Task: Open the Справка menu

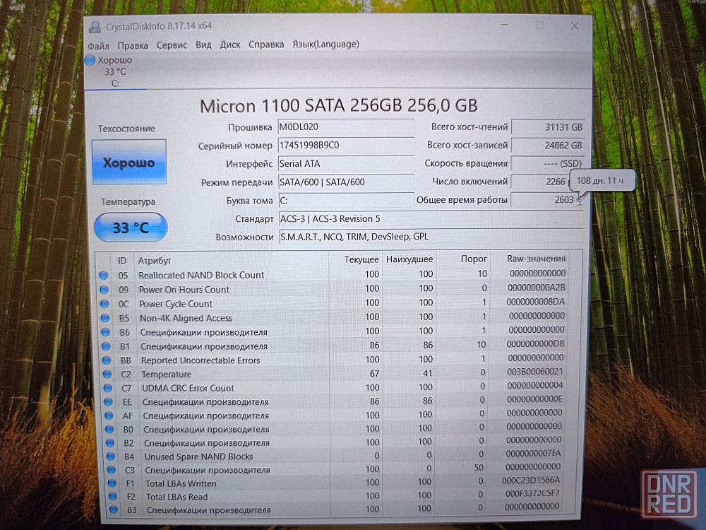Action: (x=266, y=45)
